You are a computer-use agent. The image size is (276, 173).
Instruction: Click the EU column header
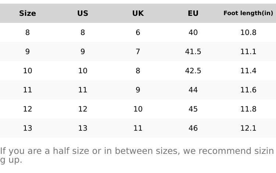click(x=193, y=14)
